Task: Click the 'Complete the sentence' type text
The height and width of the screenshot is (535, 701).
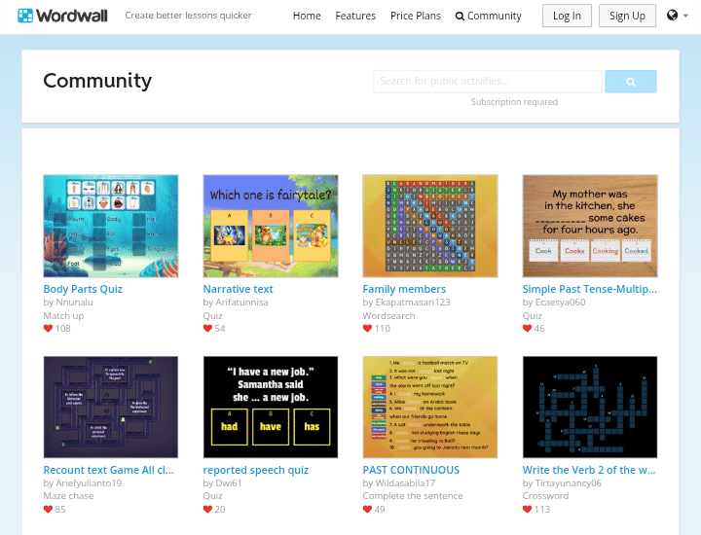Action: tap(413, 496)
